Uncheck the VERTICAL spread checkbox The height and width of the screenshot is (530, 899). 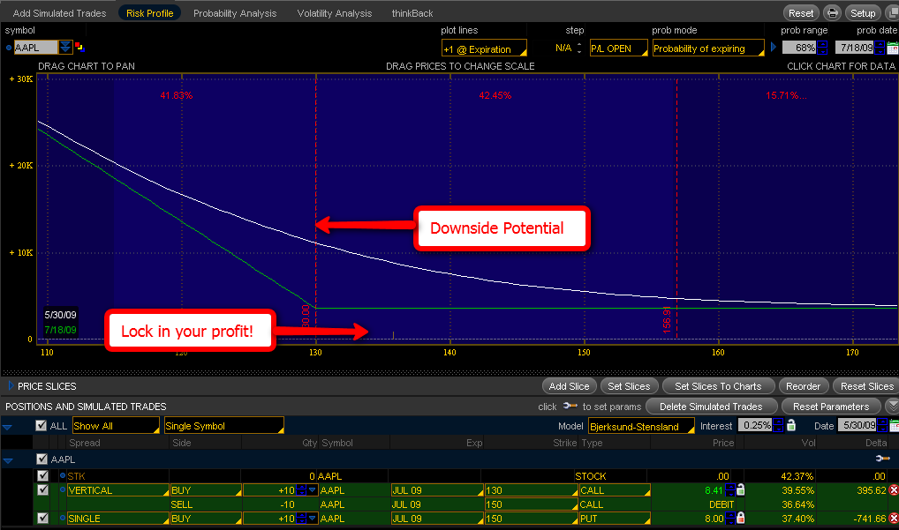[42, 490]
